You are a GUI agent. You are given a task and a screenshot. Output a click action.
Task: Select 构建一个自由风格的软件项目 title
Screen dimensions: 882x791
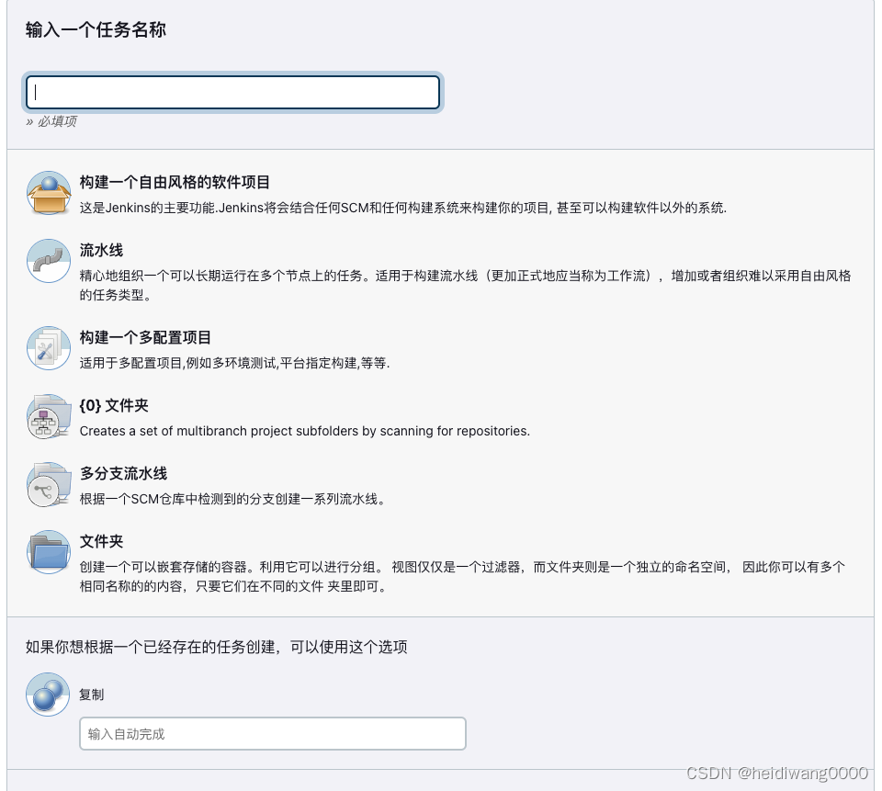point(175,182)
